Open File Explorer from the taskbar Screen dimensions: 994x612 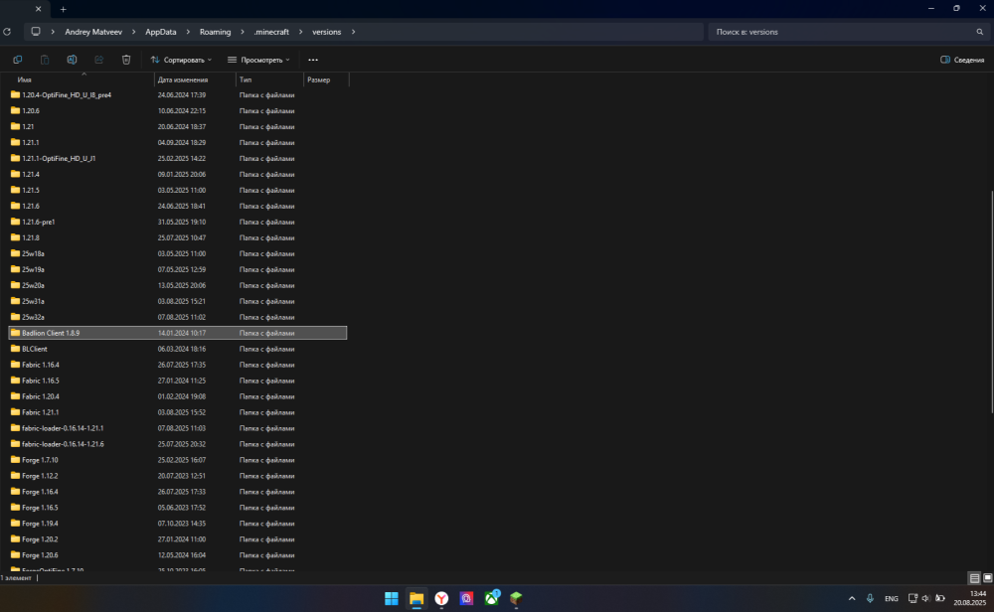[x=416, y=598]
